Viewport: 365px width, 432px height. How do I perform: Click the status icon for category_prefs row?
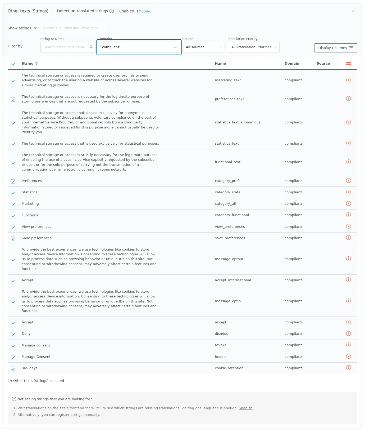point(349,180)
